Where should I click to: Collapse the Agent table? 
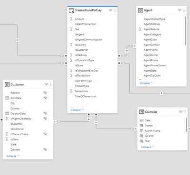[x=146, y=83]
